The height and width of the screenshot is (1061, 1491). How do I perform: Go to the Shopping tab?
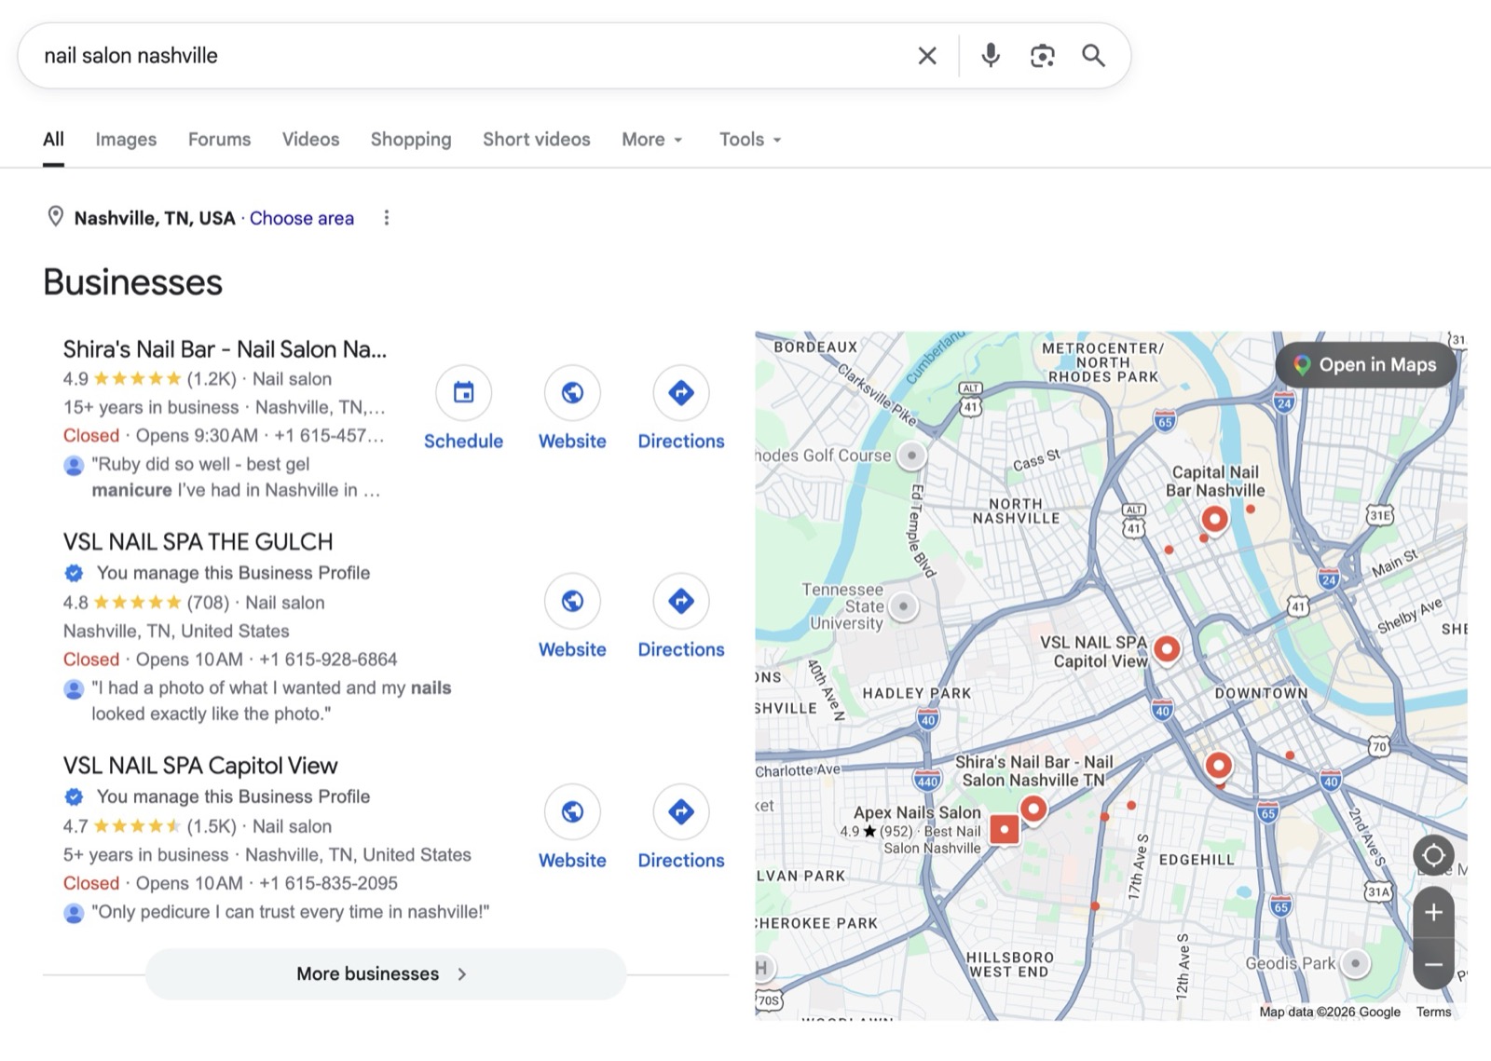411,140
